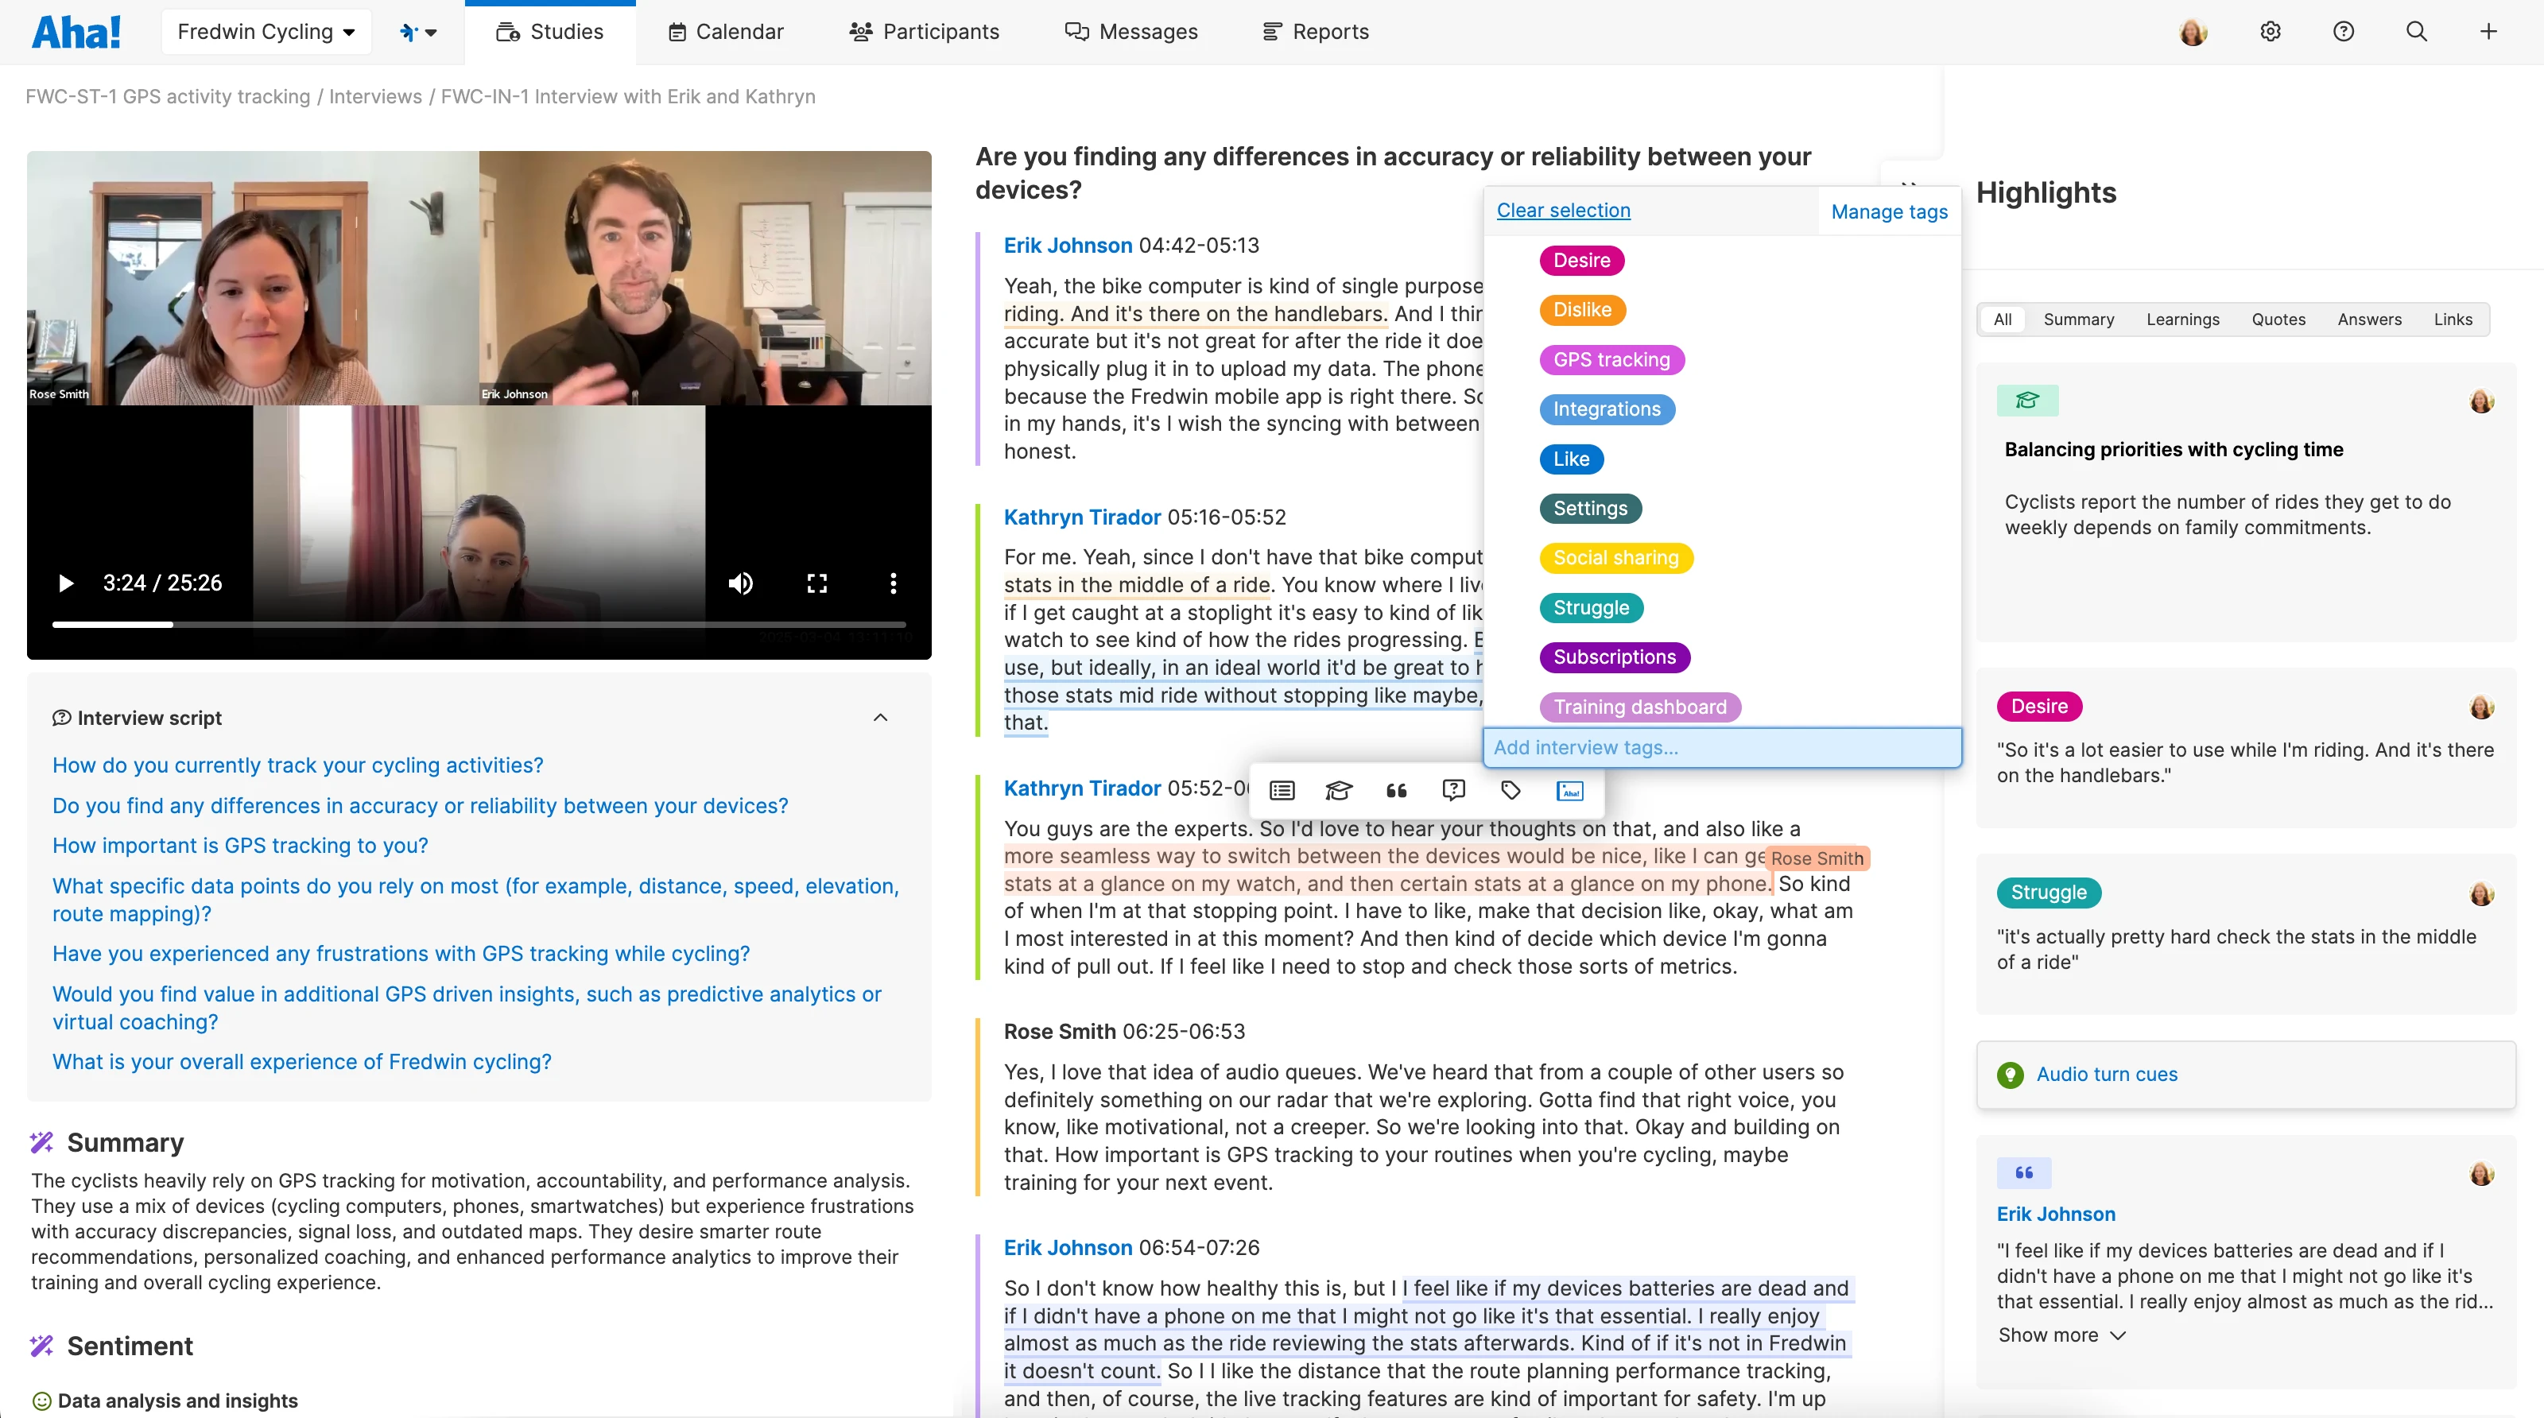Click the quote marks icon in highlight toolbar
Screen dimensions: 2544x1418
click(1395, 790)
